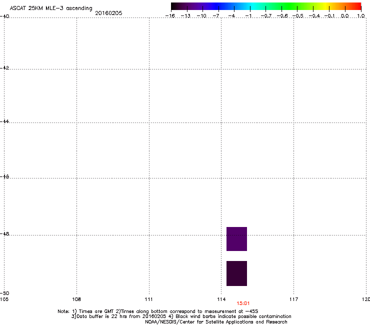370x325 pixels.
Task: Click the data buffer 22 hrs note line
Action: [x=181, y=316]
